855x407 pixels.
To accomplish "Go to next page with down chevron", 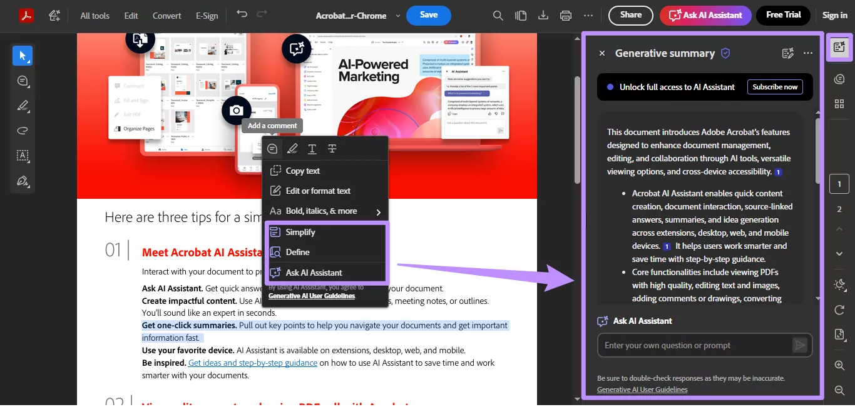I will (839, 254).
